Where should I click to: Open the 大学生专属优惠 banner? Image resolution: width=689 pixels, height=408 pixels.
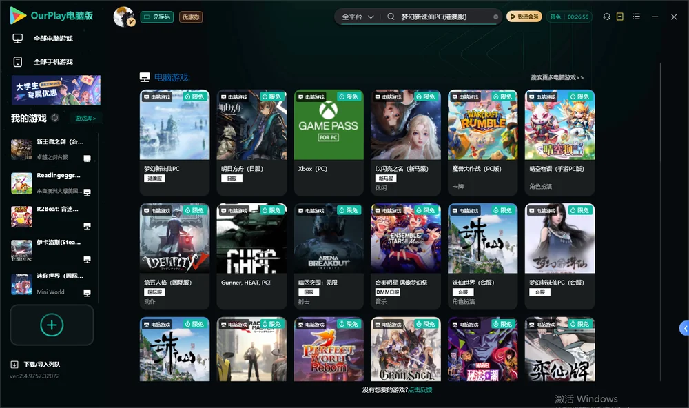tap(56, 90)
